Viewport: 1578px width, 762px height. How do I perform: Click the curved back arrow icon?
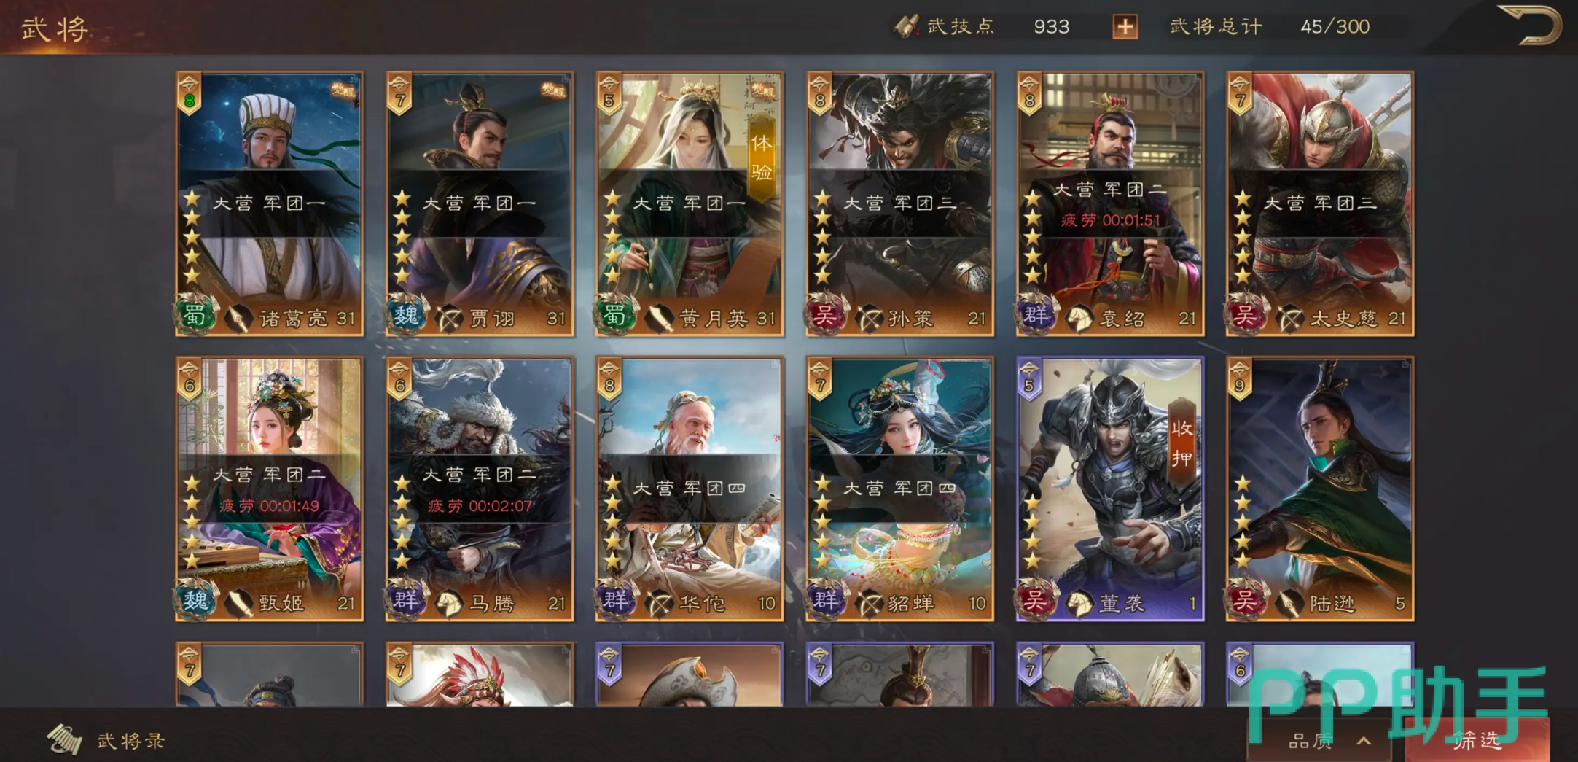[1530, 25]
